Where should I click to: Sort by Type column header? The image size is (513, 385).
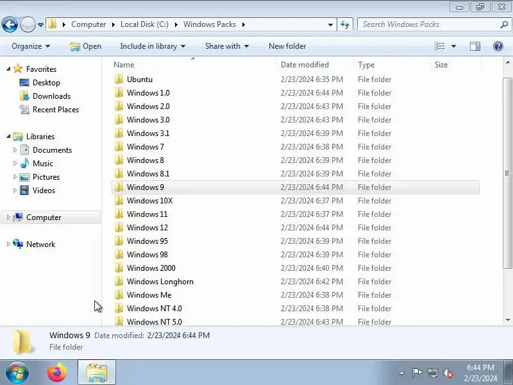(392, 65)
